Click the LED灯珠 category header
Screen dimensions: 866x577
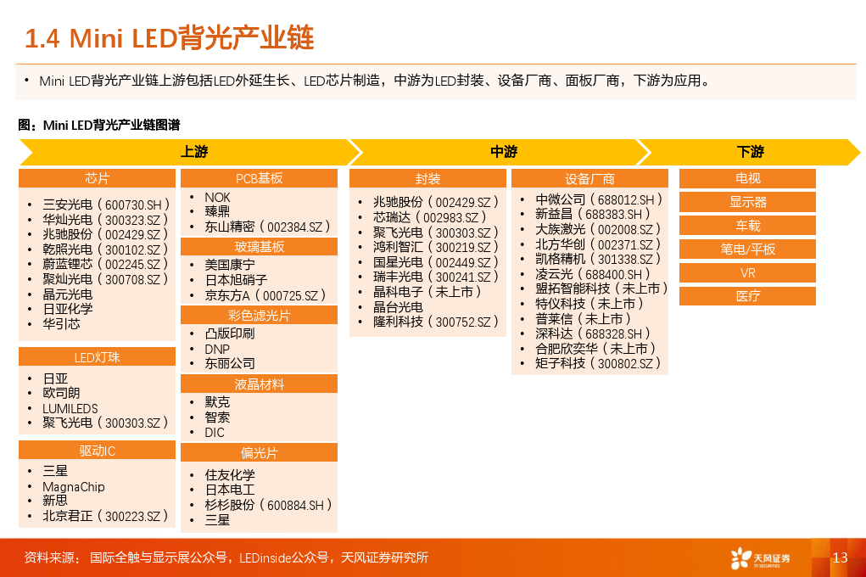97,357
